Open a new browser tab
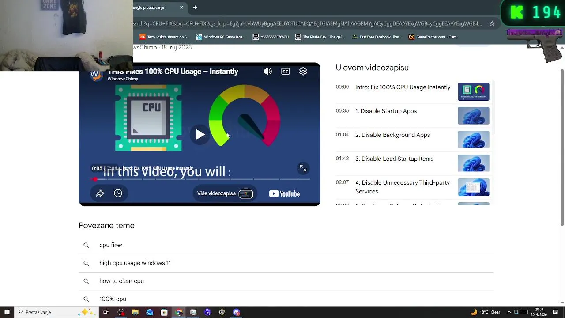Screen dimensions: 565x318 [195, 8]
